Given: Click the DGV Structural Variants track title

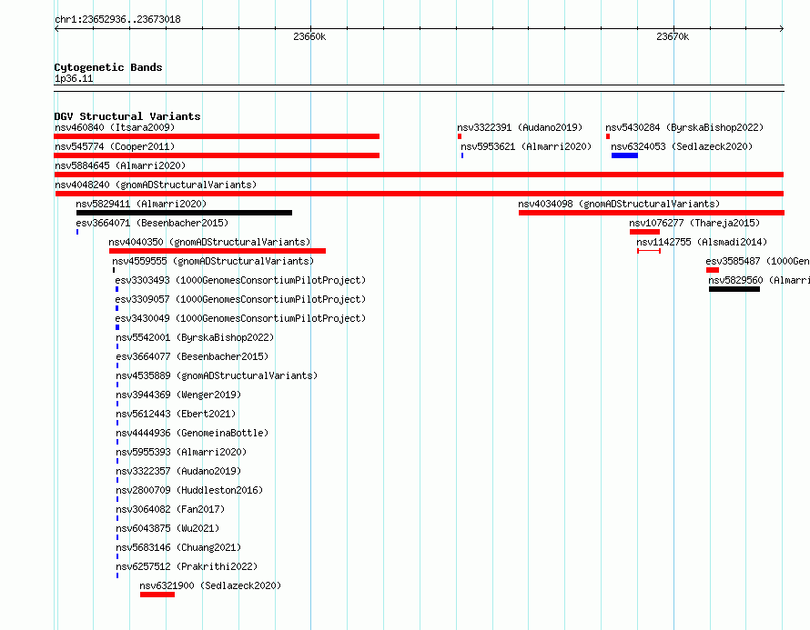Looking at the screenshot, I should 127,116.
